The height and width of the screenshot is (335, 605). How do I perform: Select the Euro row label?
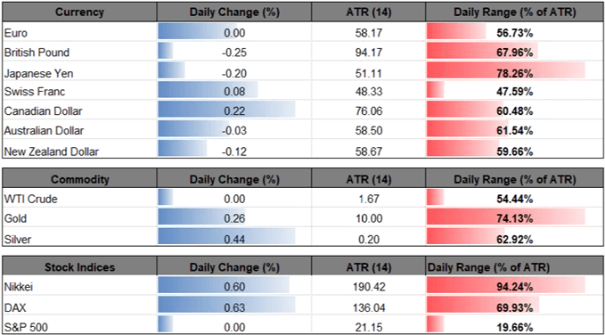[x=16, y=33]
